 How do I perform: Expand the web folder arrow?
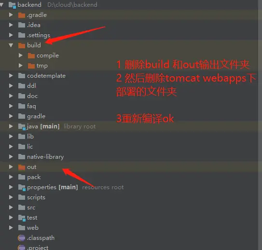click(x=11, y=228)
